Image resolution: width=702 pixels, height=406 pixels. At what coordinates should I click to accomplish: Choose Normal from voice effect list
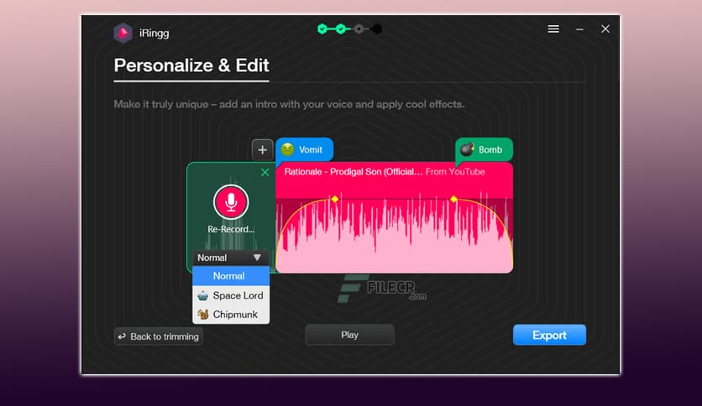pyautogui.click(x=228, y=276)
